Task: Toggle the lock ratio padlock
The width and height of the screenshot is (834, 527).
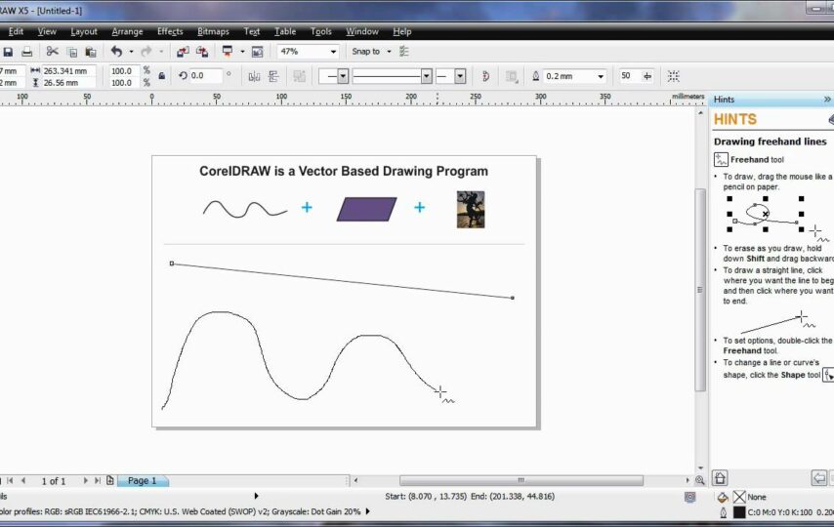Action: [x=162, y=76]
